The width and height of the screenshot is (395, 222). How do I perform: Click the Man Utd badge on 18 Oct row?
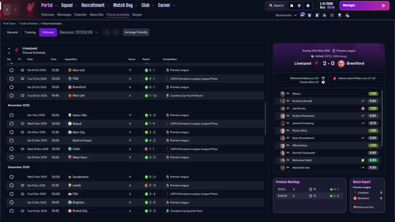click(x=70, y=70)
